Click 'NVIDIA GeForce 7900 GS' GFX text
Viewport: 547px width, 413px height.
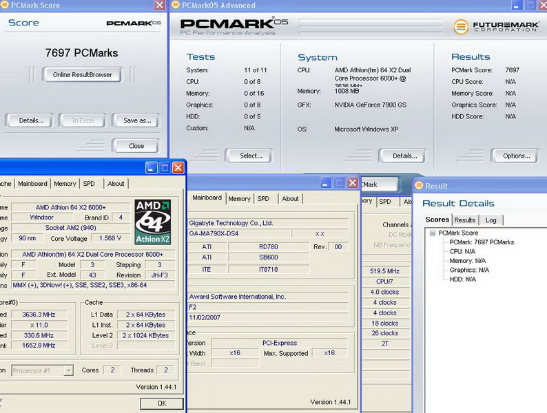tap(370, 105)
